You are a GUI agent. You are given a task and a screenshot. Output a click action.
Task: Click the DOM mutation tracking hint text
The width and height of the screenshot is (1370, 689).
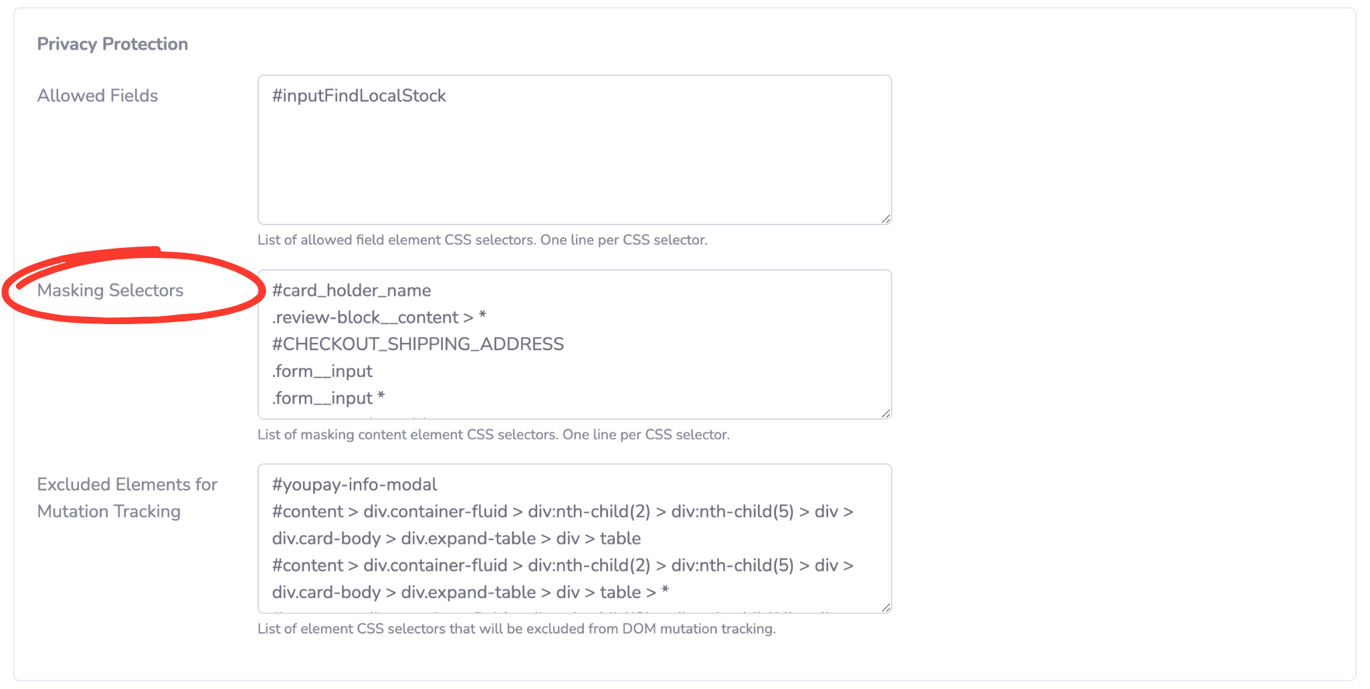pyautogui.click(x=516, y=629)
